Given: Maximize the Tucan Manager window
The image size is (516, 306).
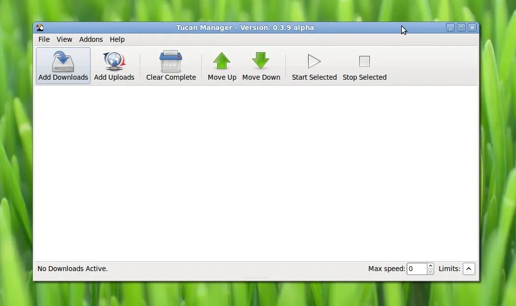Looking at the screenshot, I should [x=461, y=28].
